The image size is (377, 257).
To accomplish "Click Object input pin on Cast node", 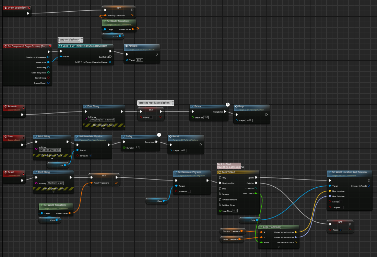I will pos(61,57).
